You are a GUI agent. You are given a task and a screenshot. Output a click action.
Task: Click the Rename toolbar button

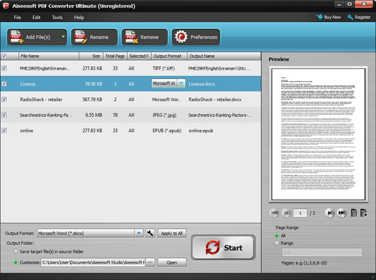[x=94, y=37]
